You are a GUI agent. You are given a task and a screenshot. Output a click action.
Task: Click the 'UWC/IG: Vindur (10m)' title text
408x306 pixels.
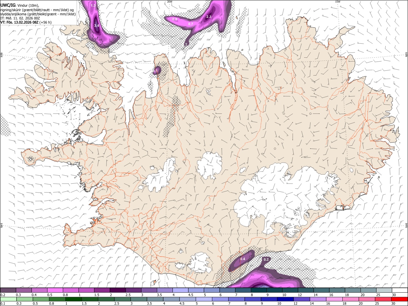[x=20, y=5]
